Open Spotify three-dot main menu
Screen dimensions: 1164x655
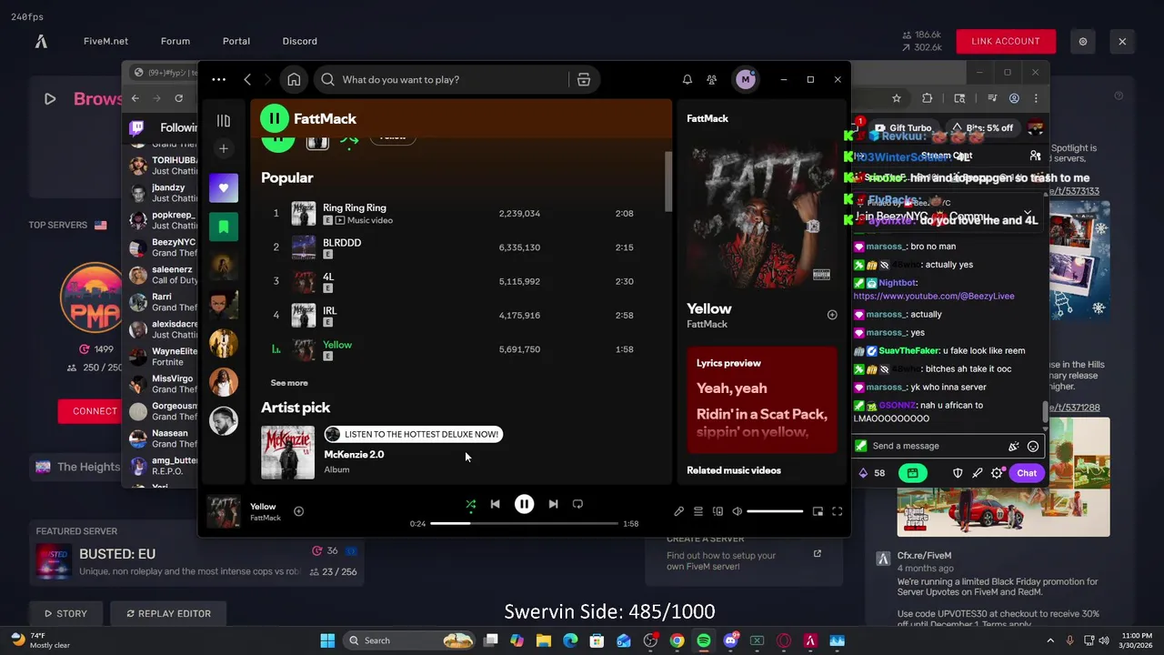point(218,79)
